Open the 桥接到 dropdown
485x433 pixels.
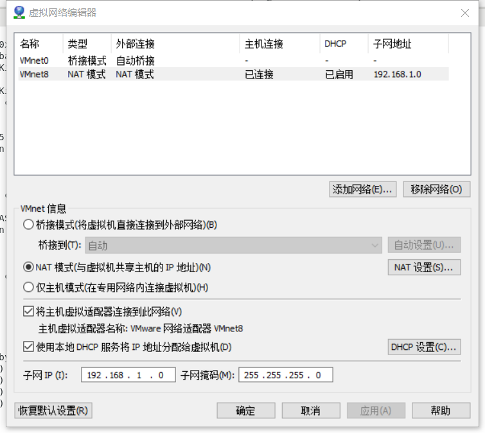tap(234, 245)
